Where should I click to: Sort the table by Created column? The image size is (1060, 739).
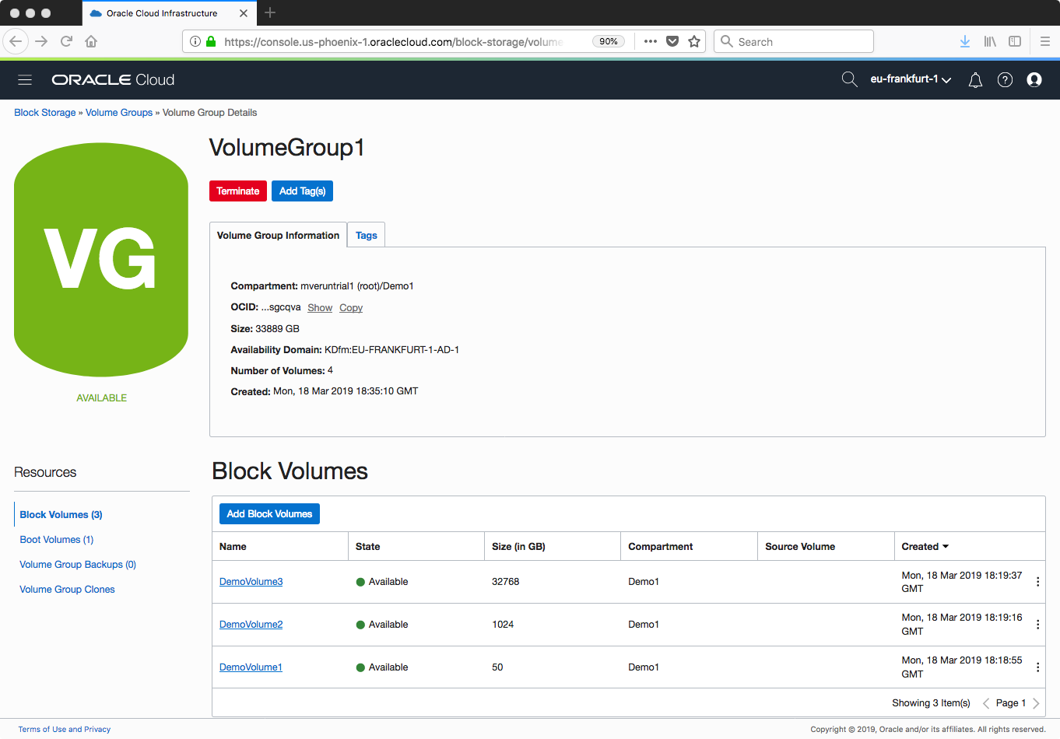pos(925,547)
